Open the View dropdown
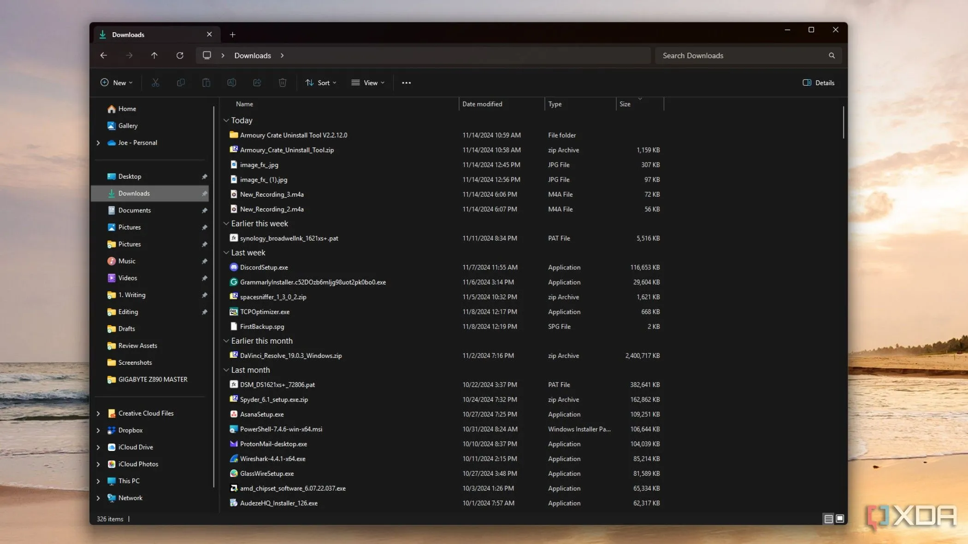This screenshot has width=968, height=544. point(368,83)
